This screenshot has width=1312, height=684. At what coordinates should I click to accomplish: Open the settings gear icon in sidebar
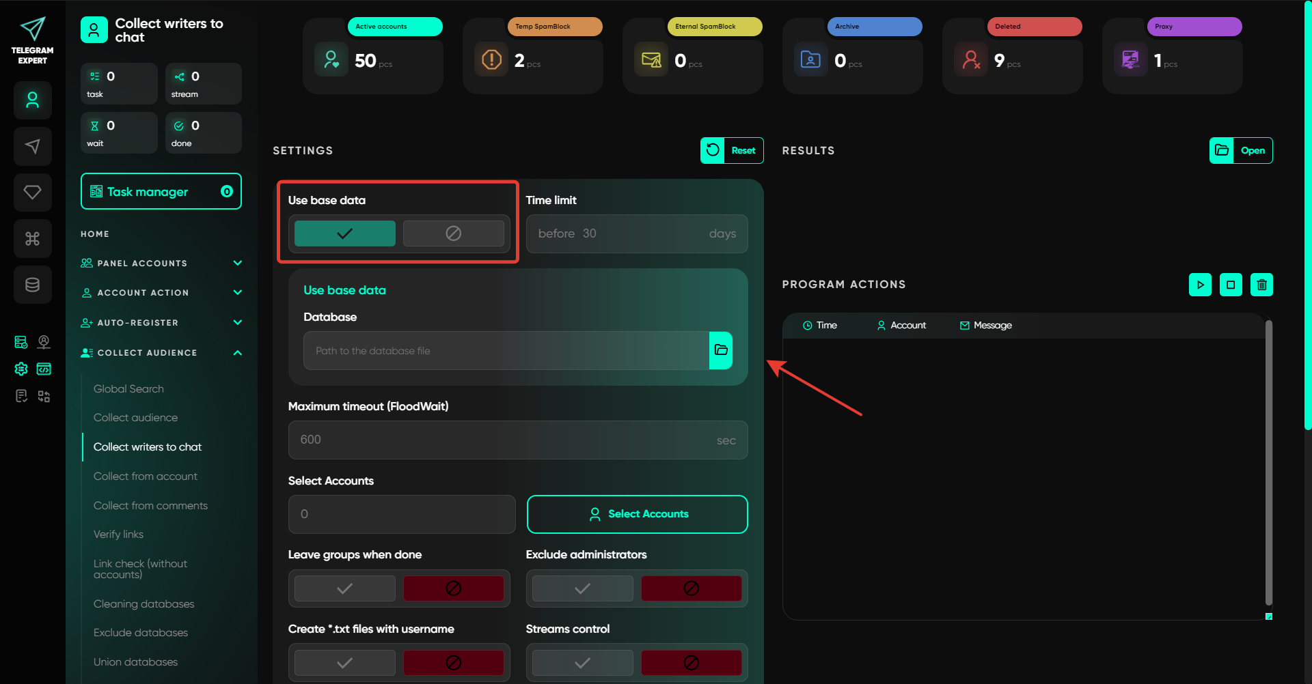21,369
